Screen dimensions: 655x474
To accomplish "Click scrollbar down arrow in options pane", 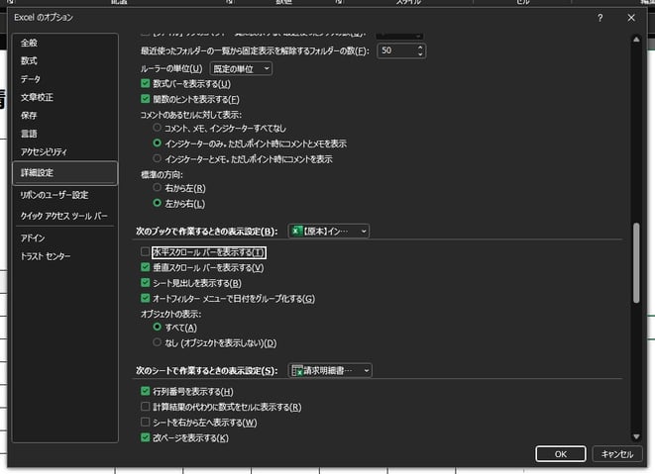I will 636,436.
